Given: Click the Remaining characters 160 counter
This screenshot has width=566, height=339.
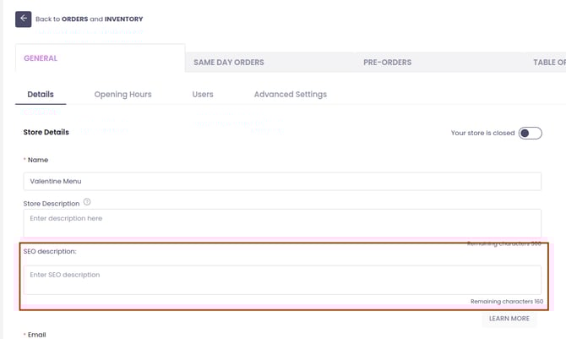Looking at the screenshot, I should (506, 301).
